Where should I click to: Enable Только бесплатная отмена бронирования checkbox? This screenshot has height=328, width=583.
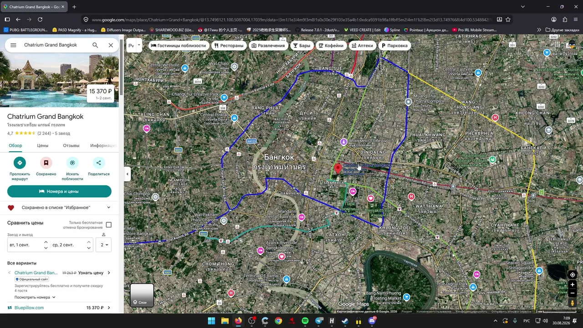(x=108, y=225)
